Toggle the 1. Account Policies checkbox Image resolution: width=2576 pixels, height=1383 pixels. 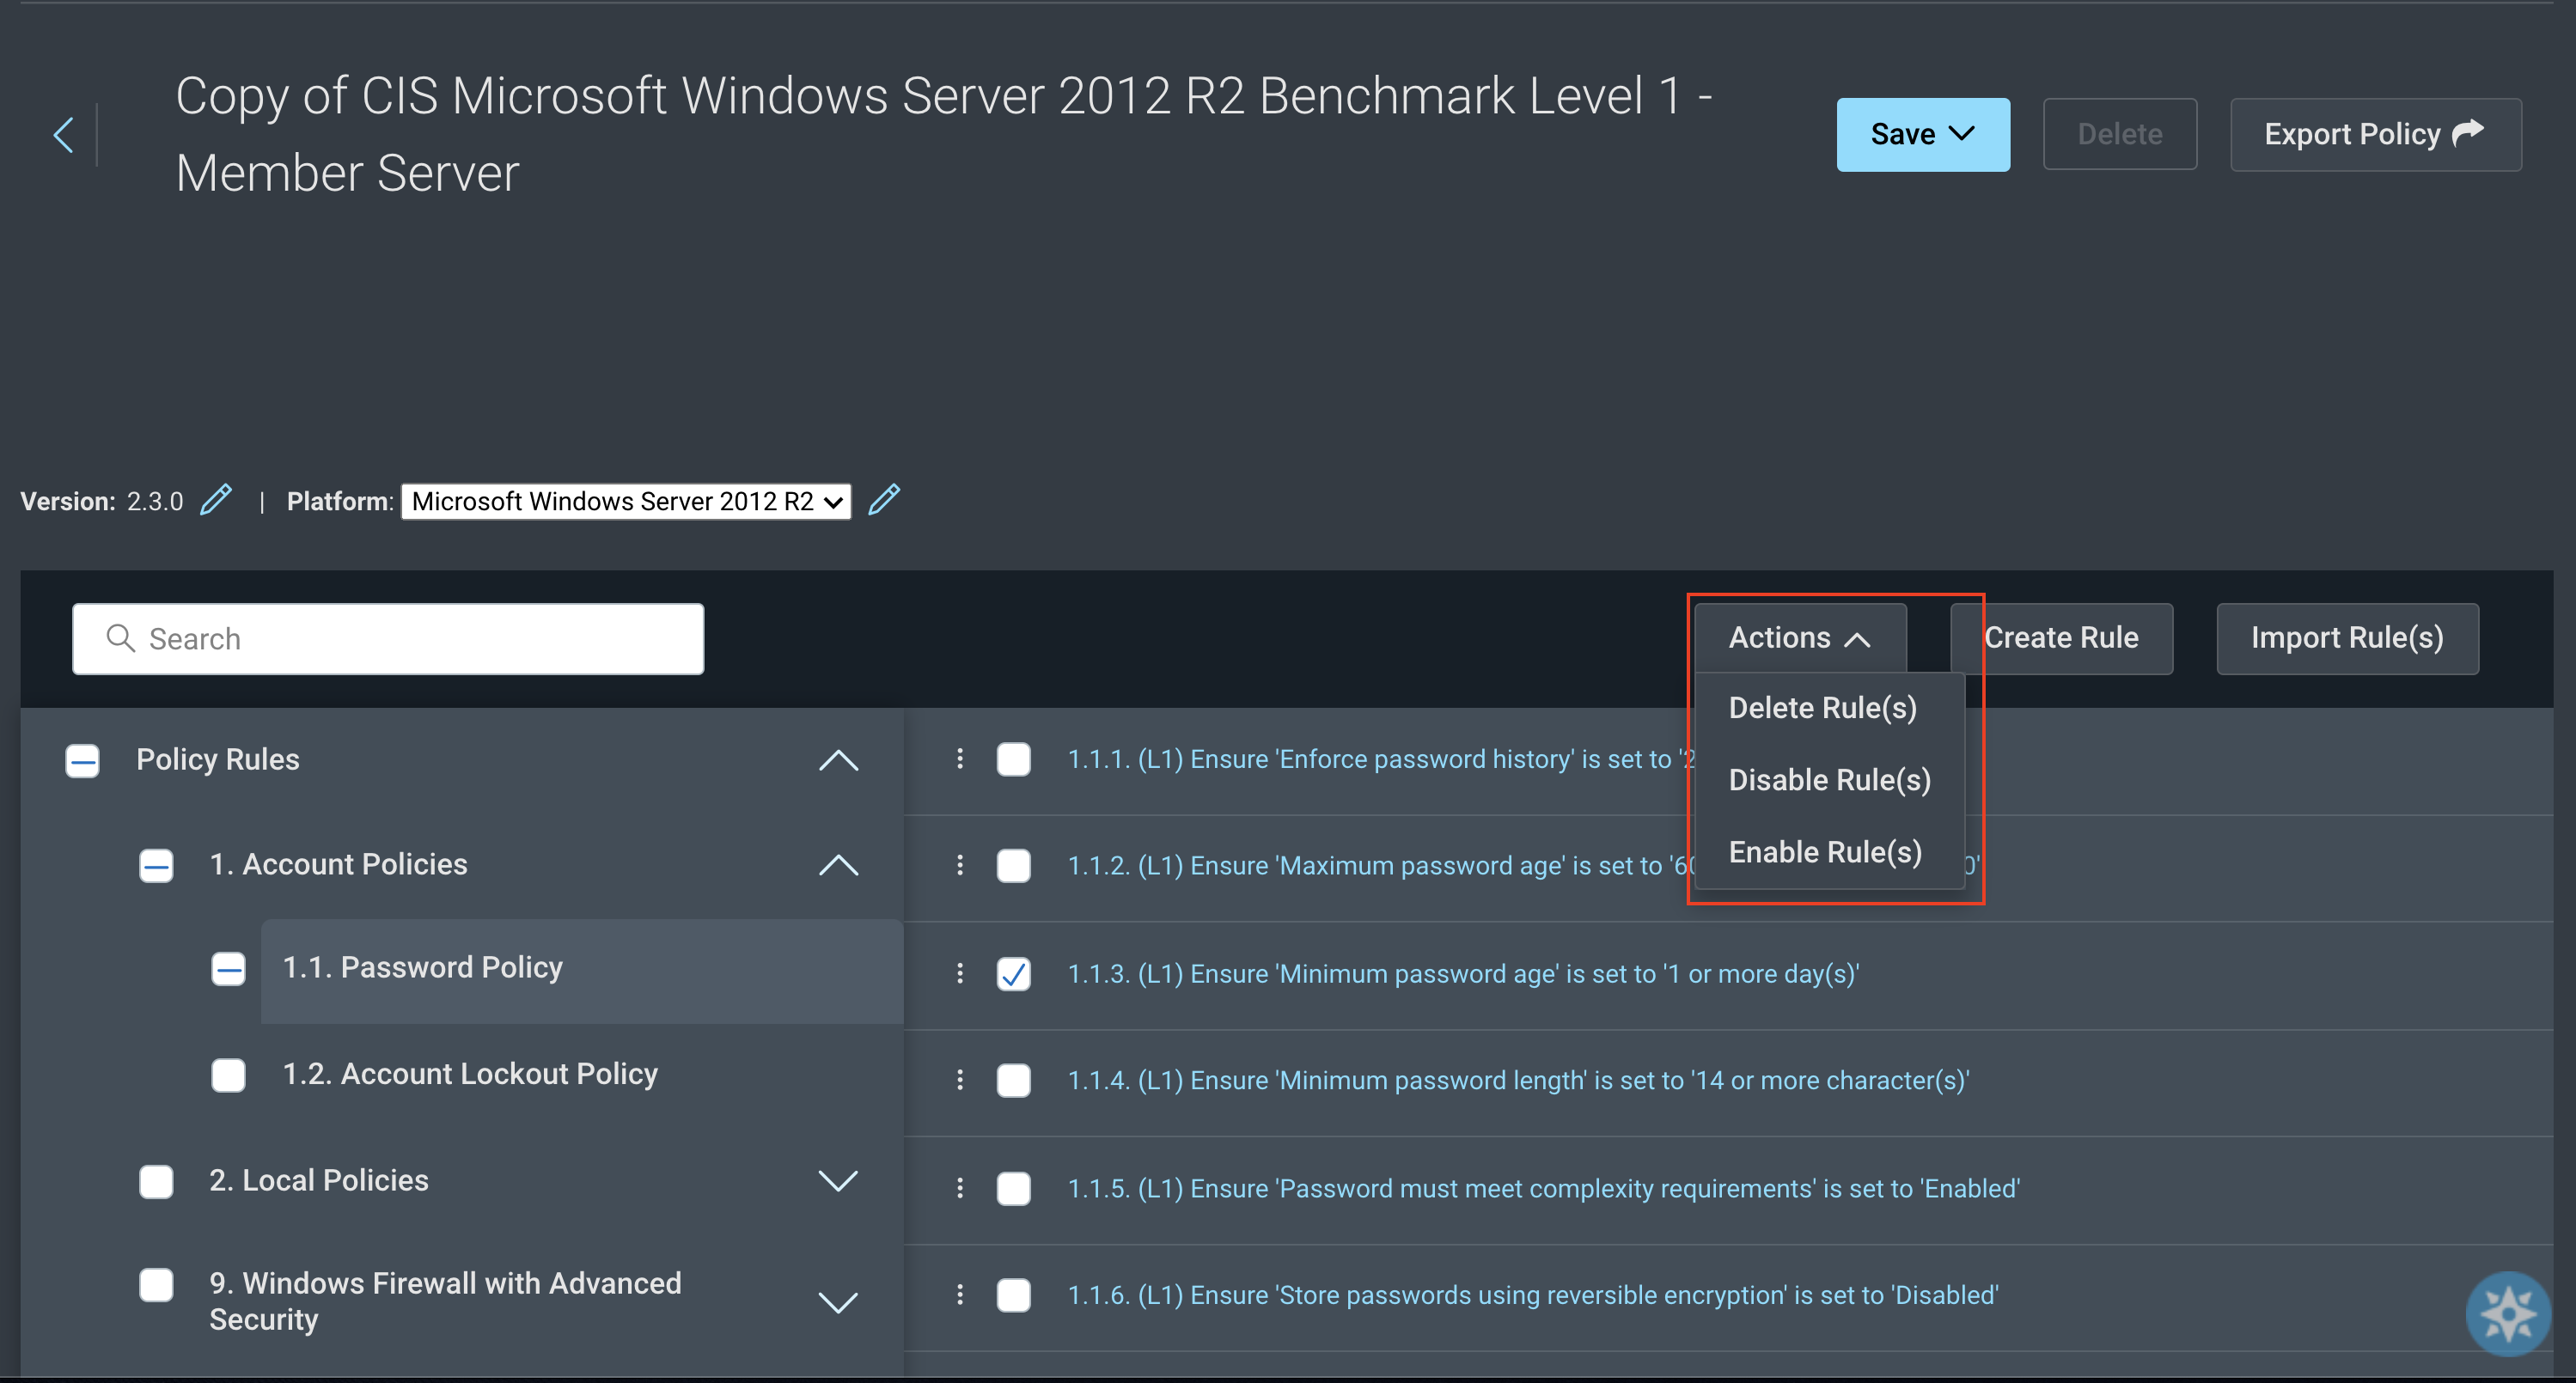156,865
